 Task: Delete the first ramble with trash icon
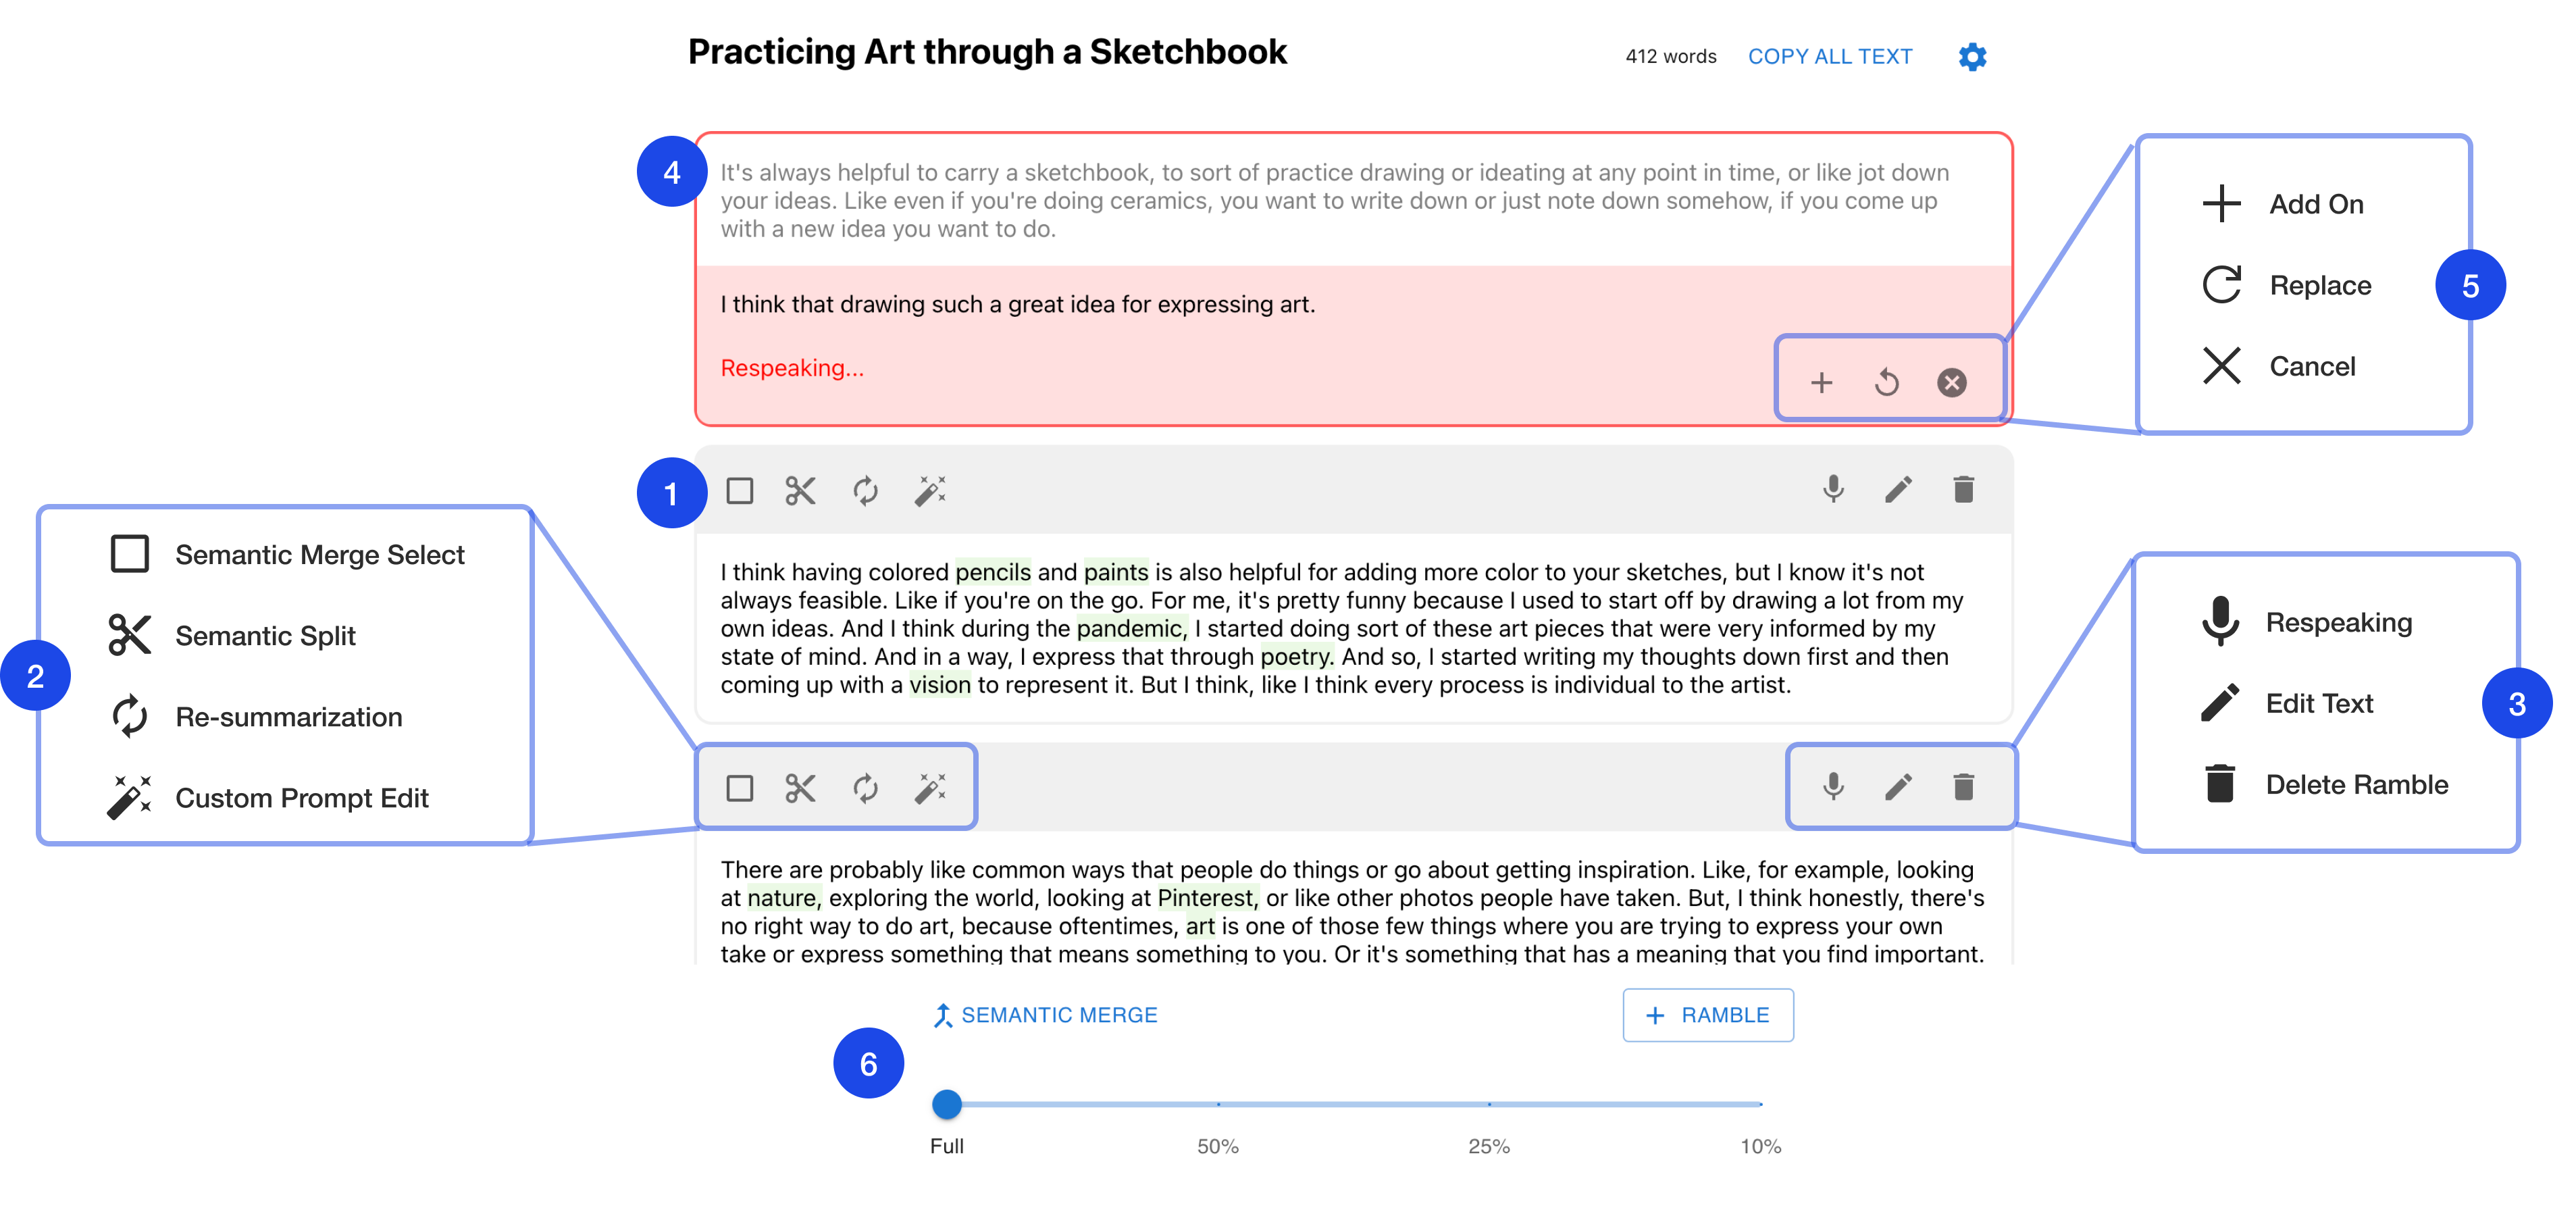click(1963, 489)
